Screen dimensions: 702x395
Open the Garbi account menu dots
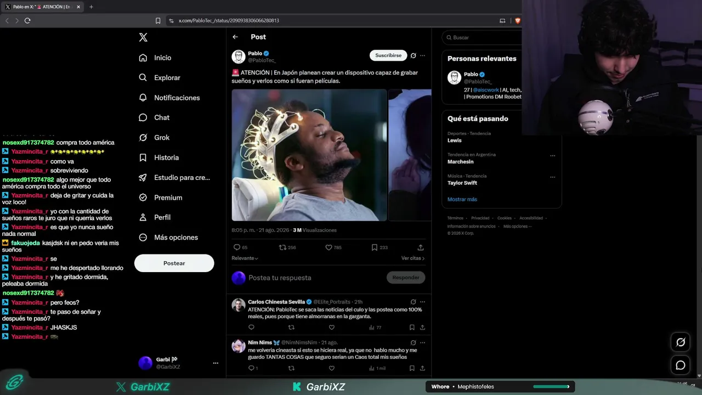click(x=216, y=363)
